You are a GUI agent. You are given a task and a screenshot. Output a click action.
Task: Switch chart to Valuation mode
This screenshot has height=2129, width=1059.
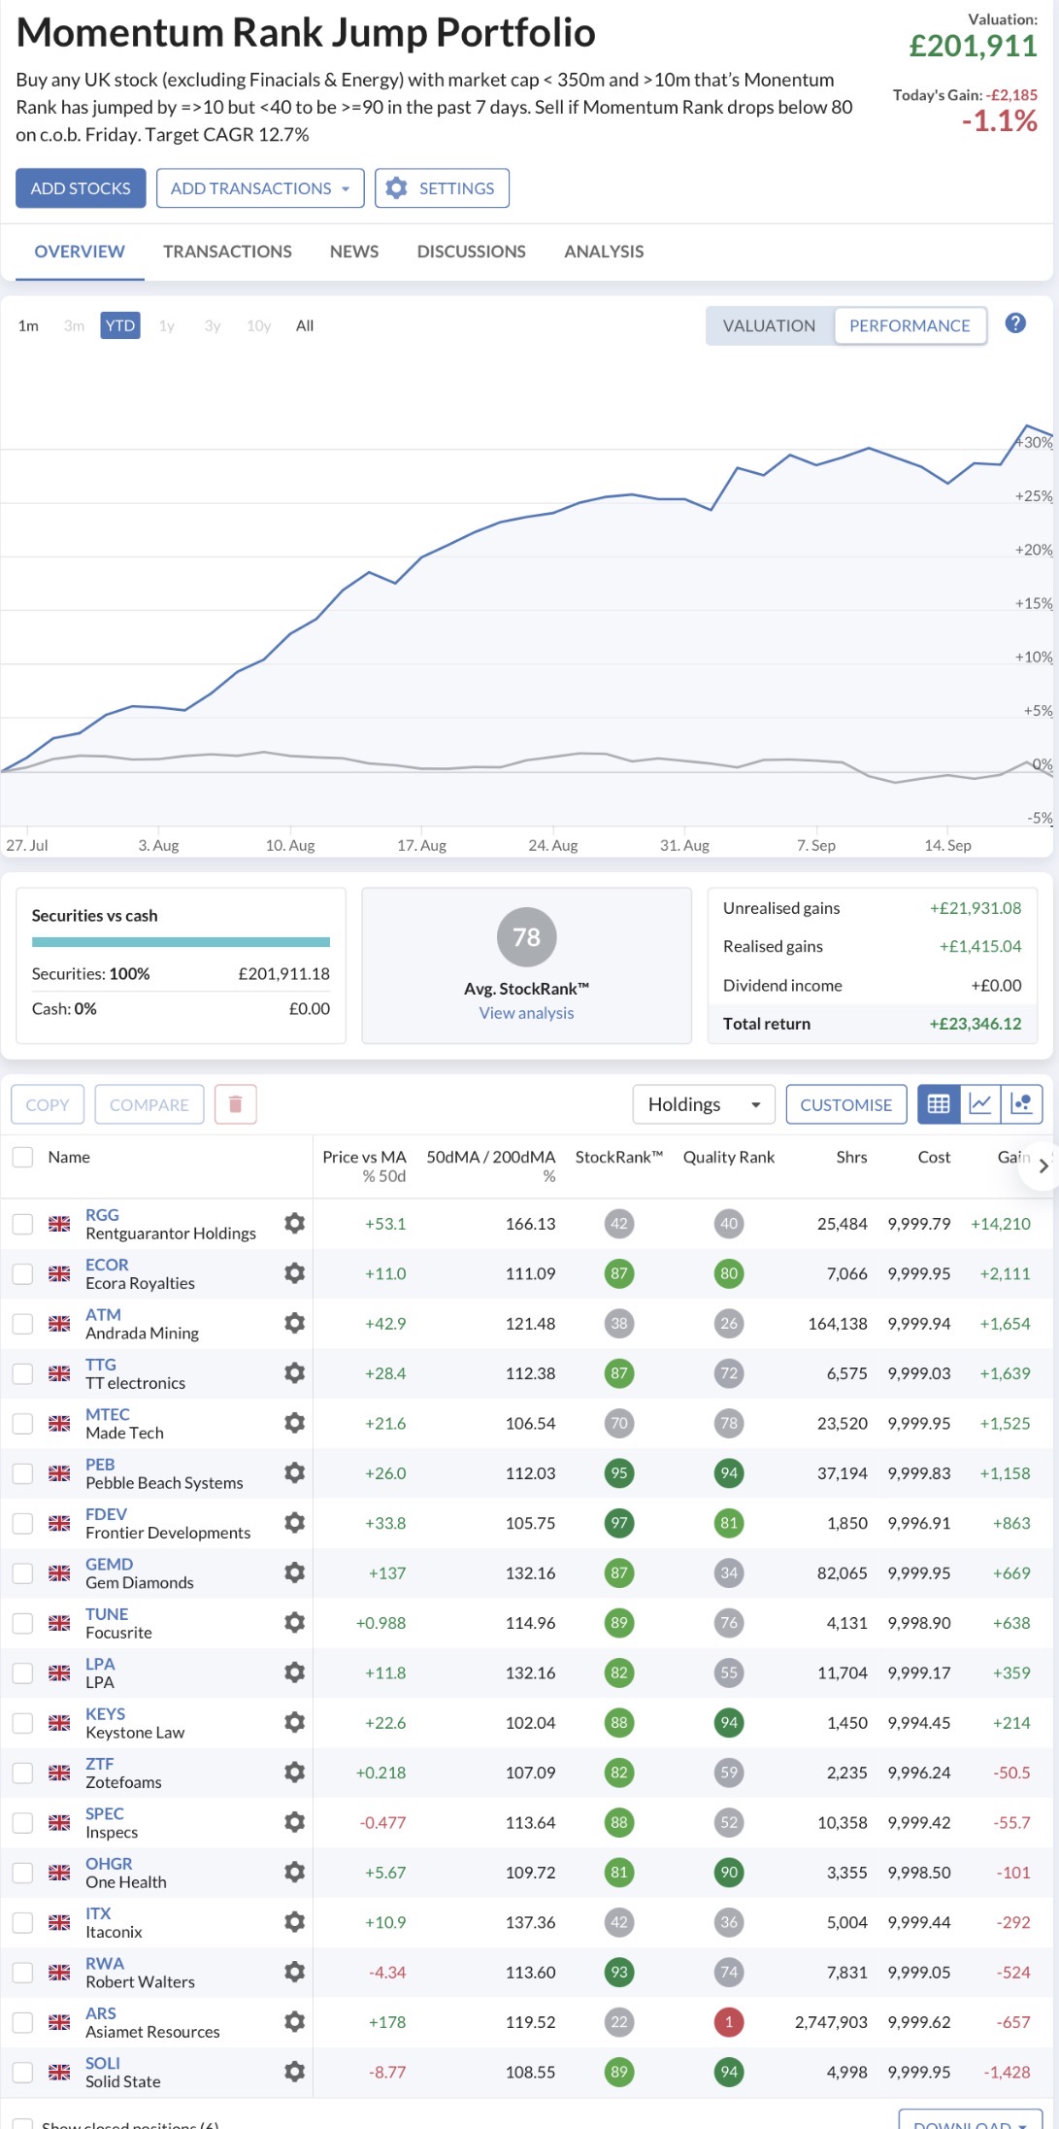point(769,326)
